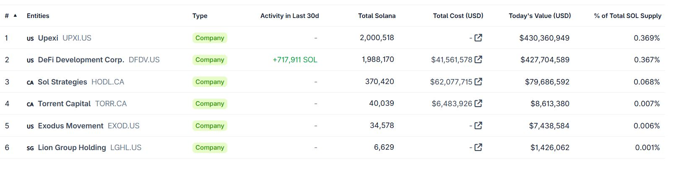Open external link beside $6,483,926 cost
This screenshot has width=676, height=171.
click(x=478, y=104)
